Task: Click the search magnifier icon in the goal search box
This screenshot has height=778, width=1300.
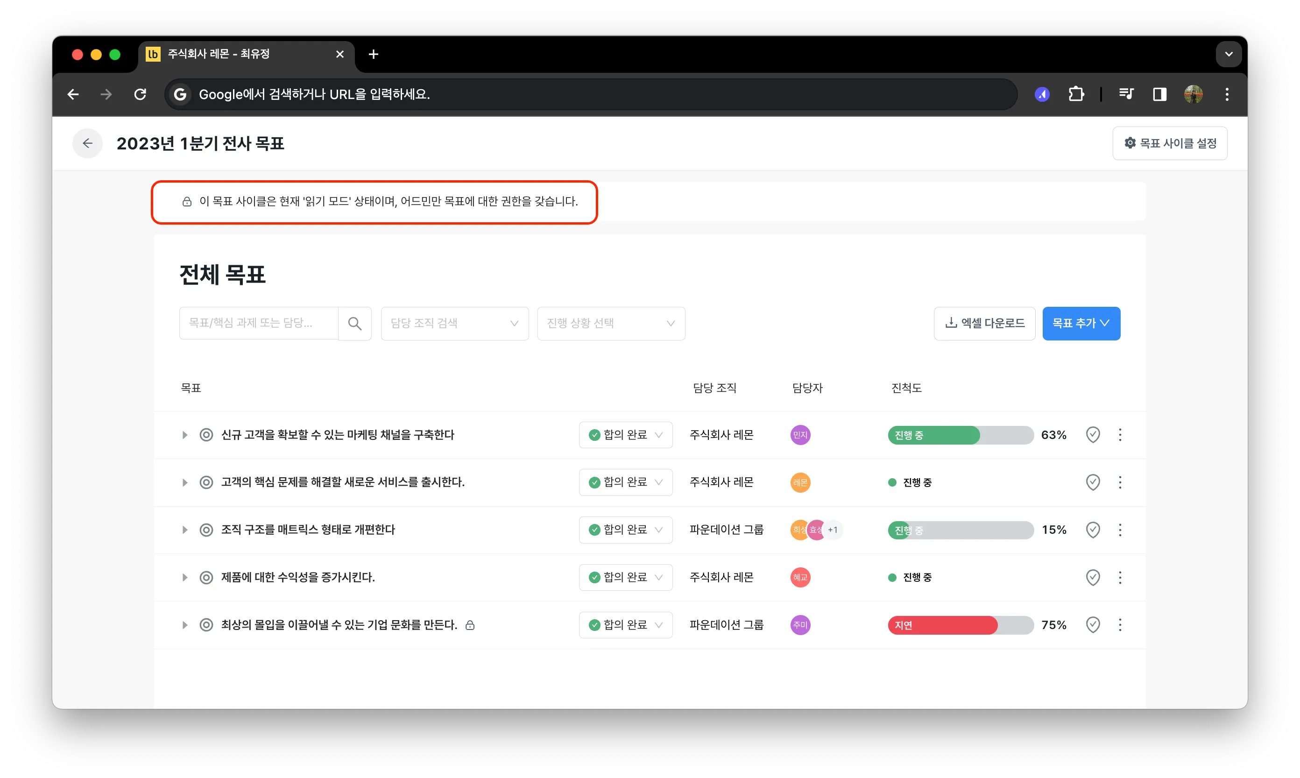Action: 355,324
